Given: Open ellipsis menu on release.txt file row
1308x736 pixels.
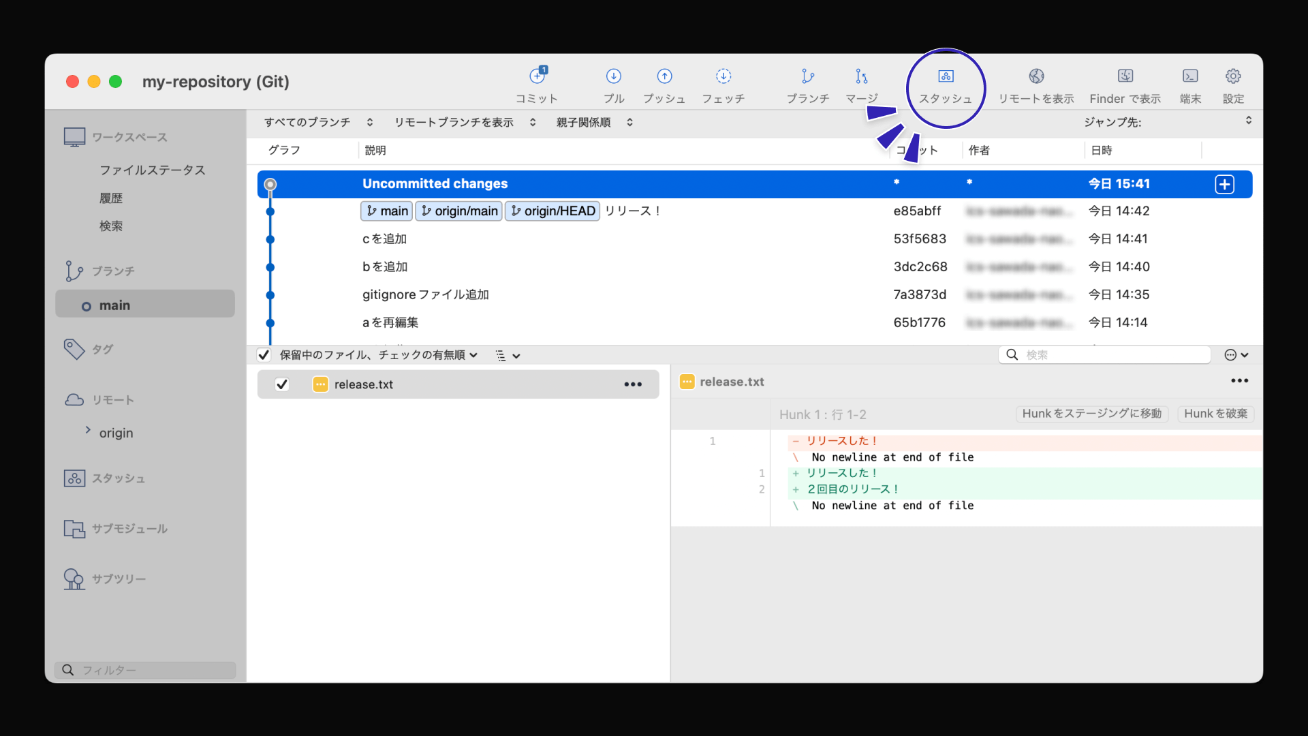Looking at the screenshot, I should click(633, 384).
